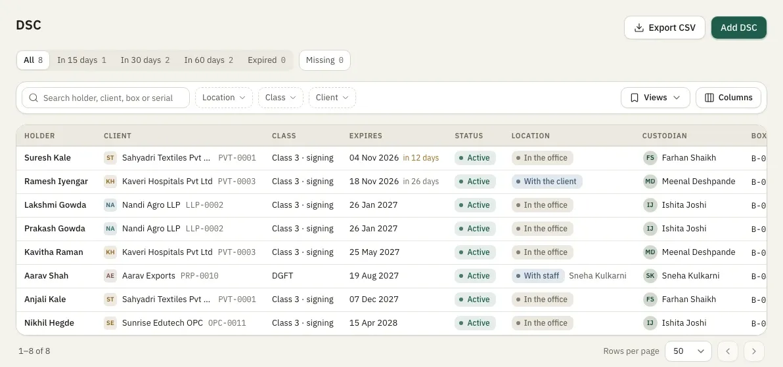This screenshot has height=367, width=783.
Task: Click NA avatar in Prakash Gowda row
Action: [x=110, y=229]
